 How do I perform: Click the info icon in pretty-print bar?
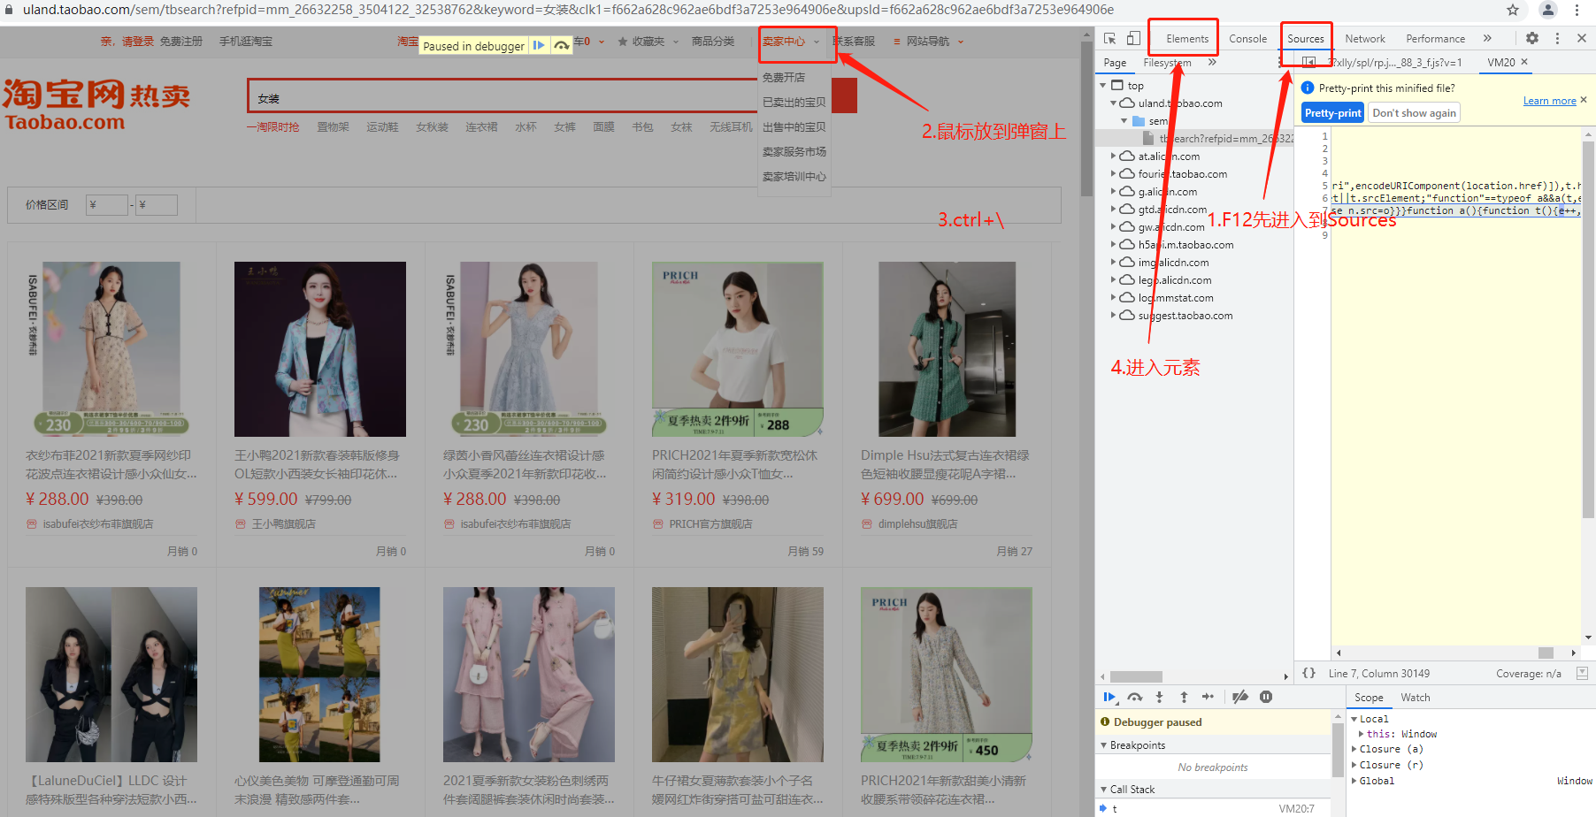click(1308, 88)
